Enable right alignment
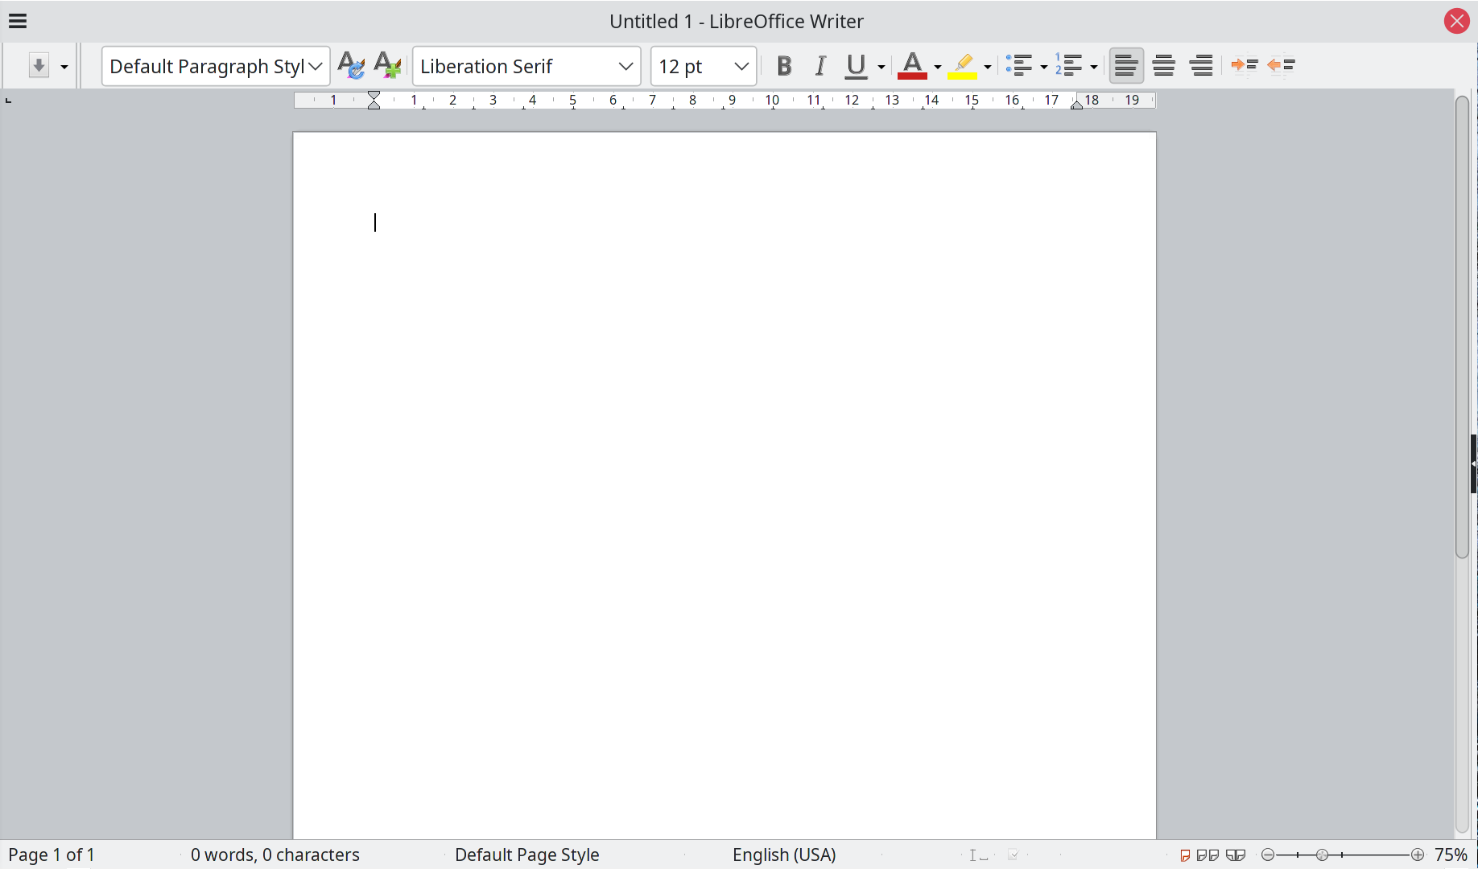Viewport: 1478px width, 869px height. click(1202, 66)
